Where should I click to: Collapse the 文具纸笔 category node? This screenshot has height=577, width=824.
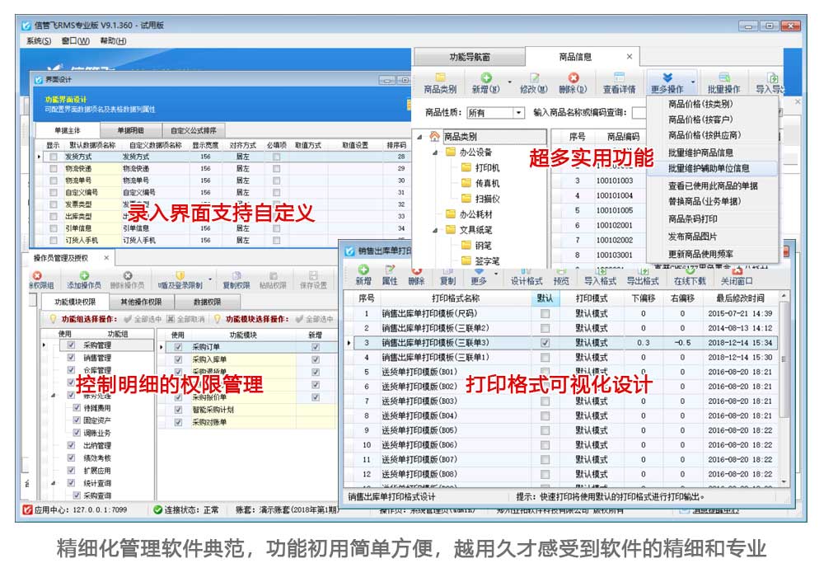pos(435,229)
